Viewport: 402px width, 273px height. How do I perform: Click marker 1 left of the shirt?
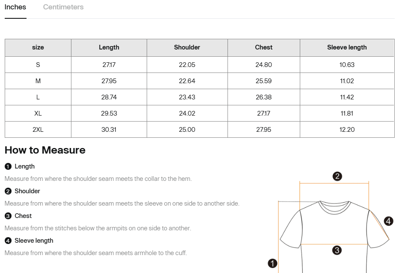[272, 263]
